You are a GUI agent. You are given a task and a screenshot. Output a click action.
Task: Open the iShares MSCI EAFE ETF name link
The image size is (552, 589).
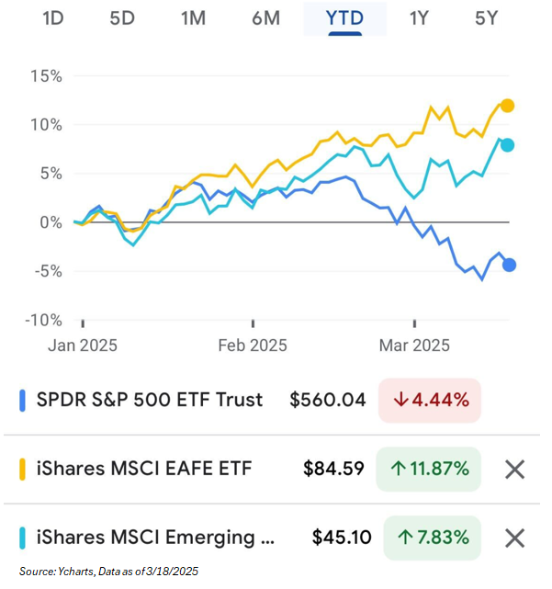tap(144, 469)
